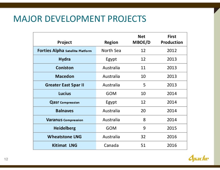
Task: Click 'Australia' in the Varanus row
Action: point(111,120)
